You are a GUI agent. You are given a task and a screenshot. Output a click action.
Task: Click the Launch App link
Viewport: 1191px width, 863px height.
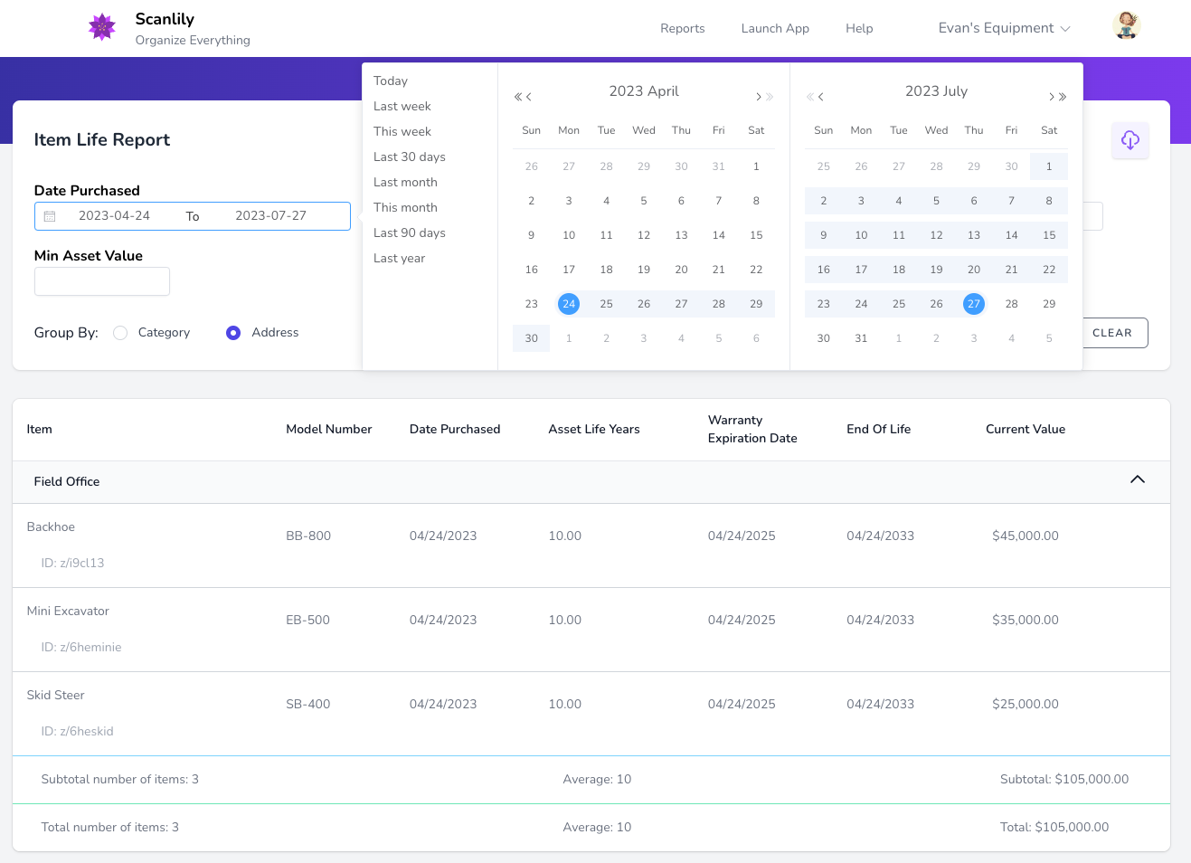pyautogui.click(x=775, y=28)
